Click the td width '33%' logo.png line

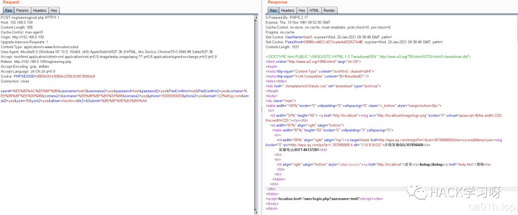(384, 118)
